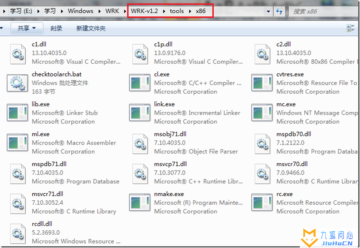Screen dimensions: 360x248
Task: Select the file name text rcdll.dll
Action: pyautogui.click(x=42, y=224)
